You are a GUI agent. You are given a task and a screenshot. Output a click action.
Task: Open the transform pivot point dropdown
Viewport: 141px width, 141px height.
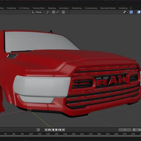point(48,12)
